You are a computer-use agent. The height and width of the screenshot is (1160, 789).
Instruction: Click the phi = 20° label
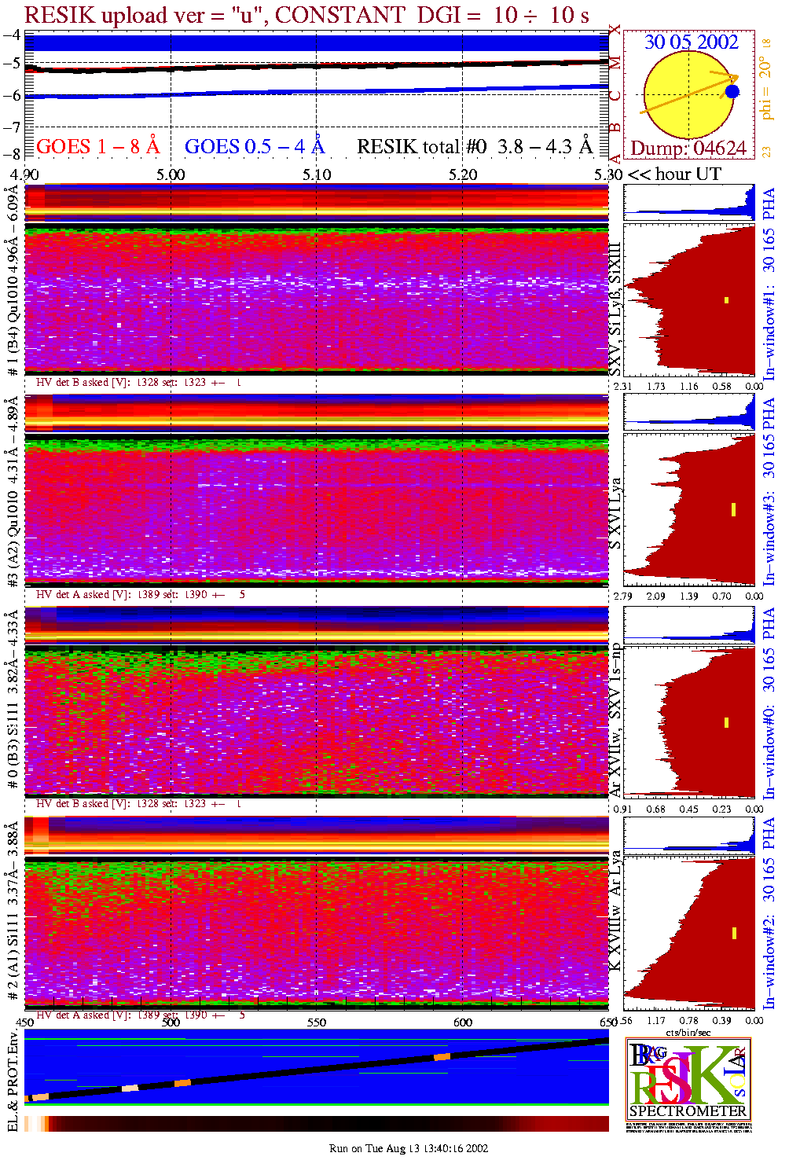click(766, 90)
